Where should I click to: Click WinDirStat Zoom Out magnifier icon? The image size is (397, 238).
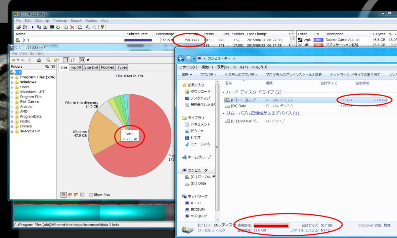point(94,27)
